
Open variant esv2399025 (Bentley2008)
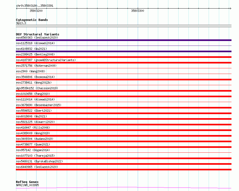coord(35,54)
